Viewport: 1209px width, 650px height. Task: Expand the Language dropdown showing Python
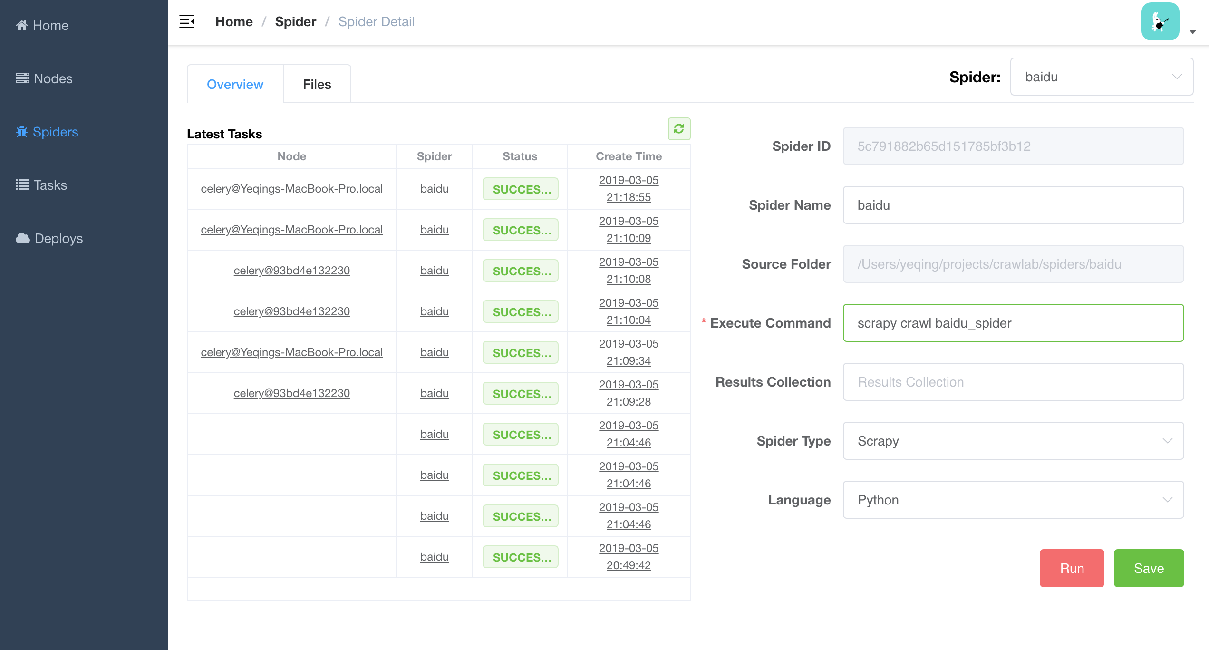click(x=1013, y=500)
